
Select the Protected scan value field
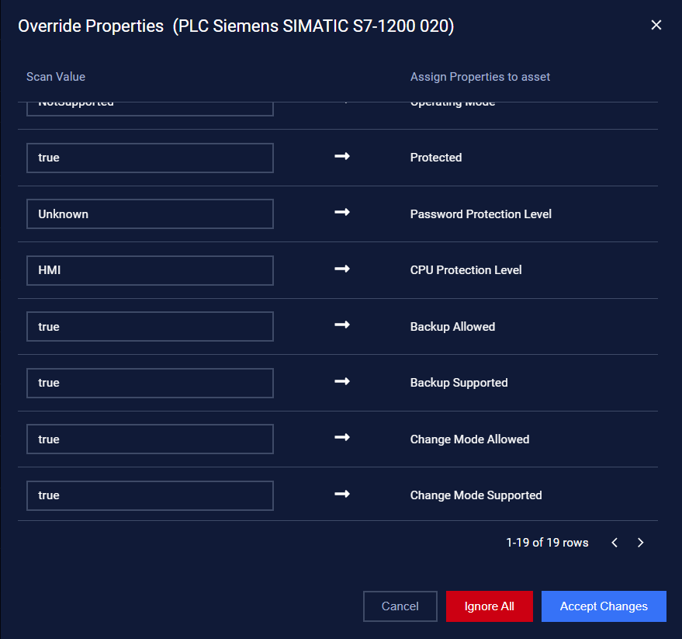[x=150, y=158]
